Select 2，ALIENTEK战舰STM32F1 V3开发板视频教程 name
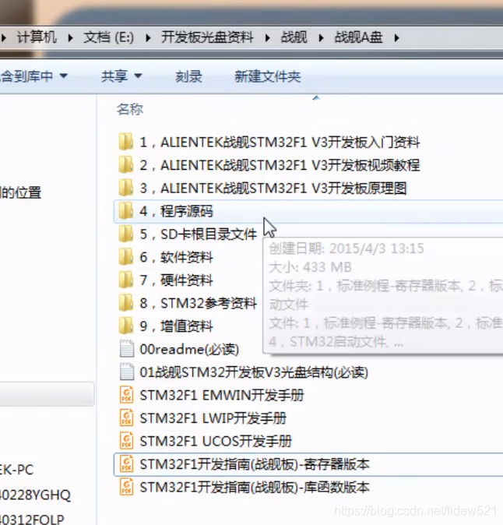The width and height of the screenshot is (503, 525). click(280, 165)
